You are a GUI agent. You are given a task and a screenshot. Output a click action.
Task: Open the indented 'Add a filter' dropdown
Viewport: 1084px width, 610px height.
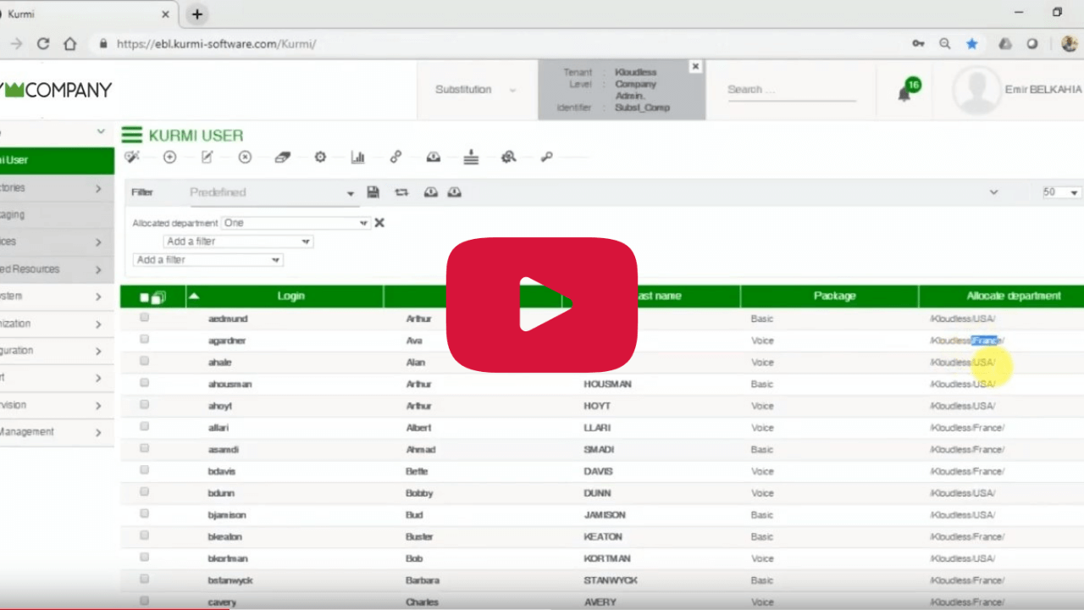coord(238,241)
